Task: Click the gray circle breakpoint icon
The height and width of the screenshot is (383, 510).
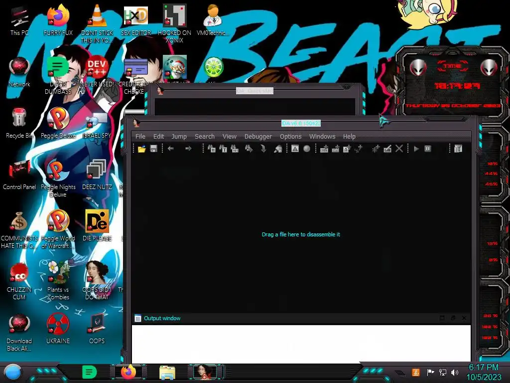Action: point(306,149)
